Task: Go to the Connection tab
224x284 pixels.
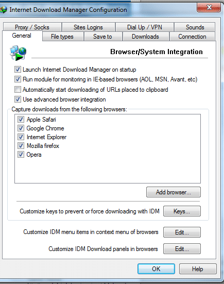Action: point(192,37)
